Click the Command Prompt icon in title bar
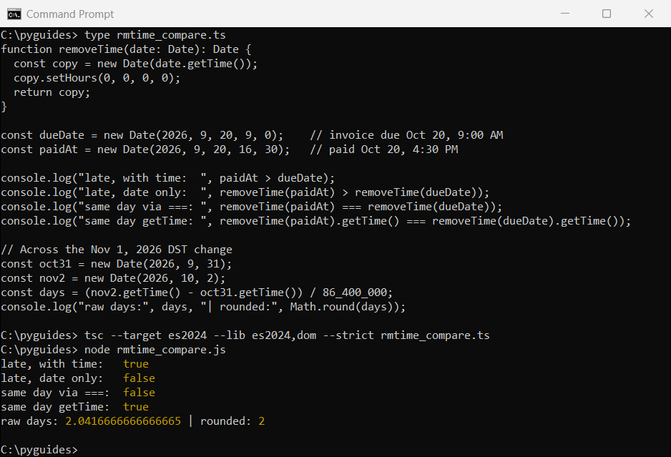The width and height of the screenshot is (671, 457). pyautogui.click(x=14, y=14)
